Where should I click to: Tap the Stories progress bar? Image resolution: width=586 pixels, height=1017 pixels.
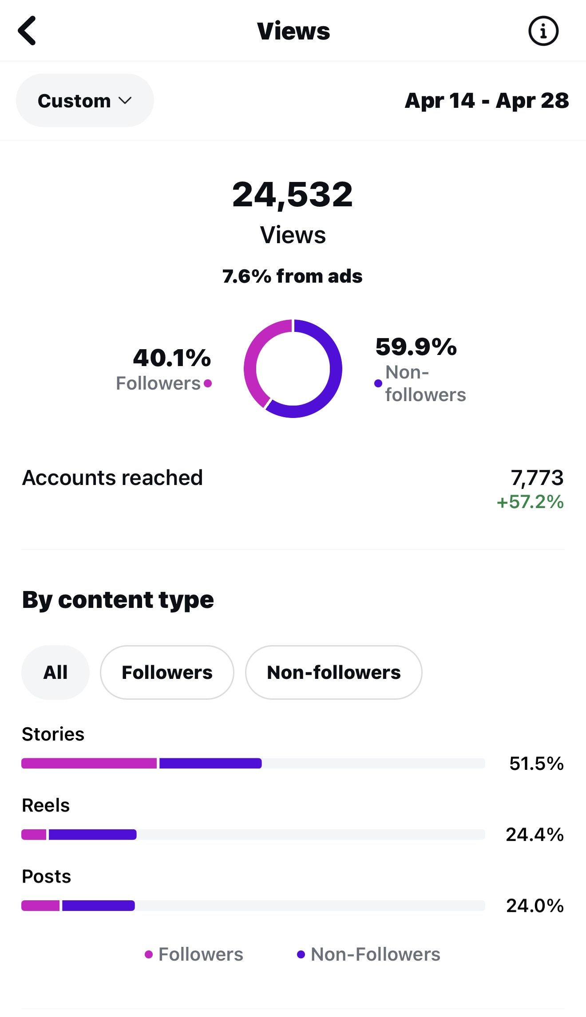pyautogui.click(x=253, y=763)
